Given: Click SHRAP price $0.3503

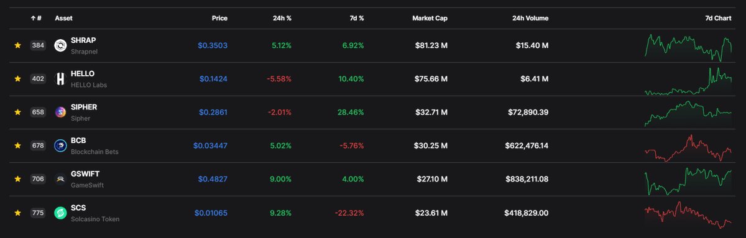Looking at the screenshot, I should tap(213, 45).
